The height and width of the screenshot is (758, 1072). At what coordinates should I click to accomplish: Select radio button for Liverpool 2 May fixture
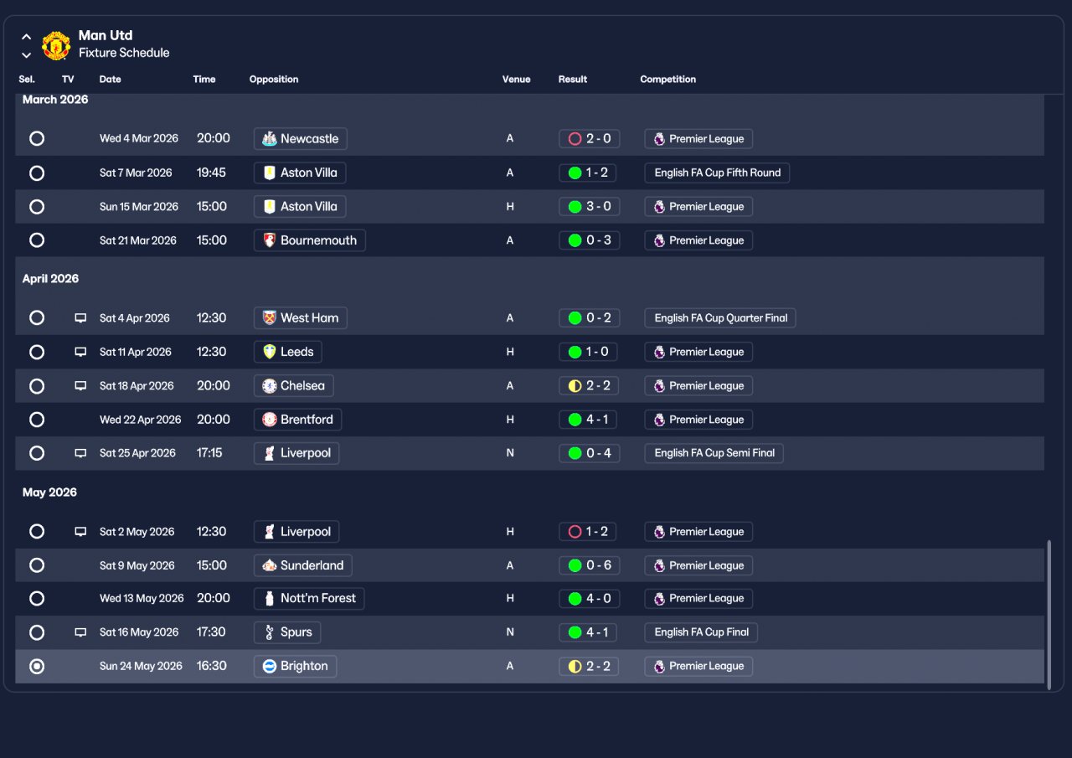pos(37,532)
